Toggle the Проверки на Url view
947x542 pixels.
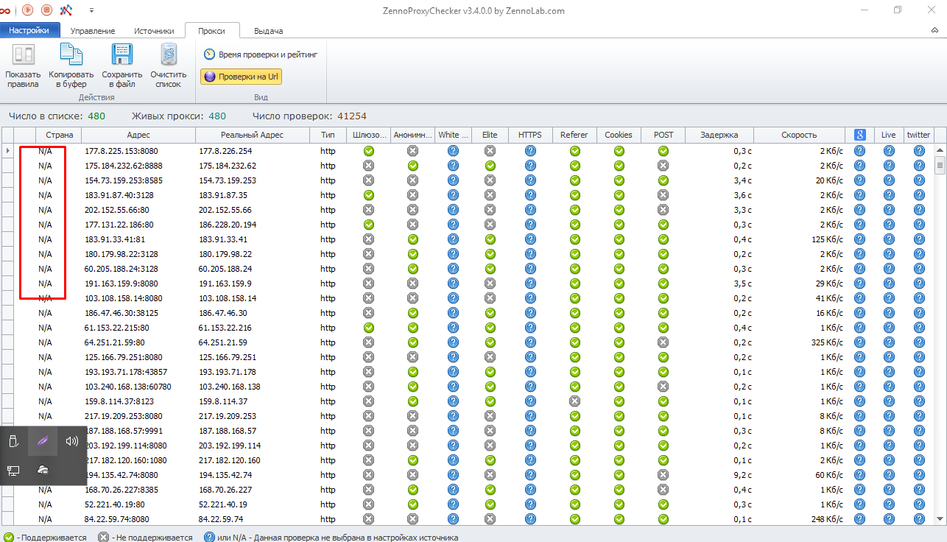click(x=242, y=77)
